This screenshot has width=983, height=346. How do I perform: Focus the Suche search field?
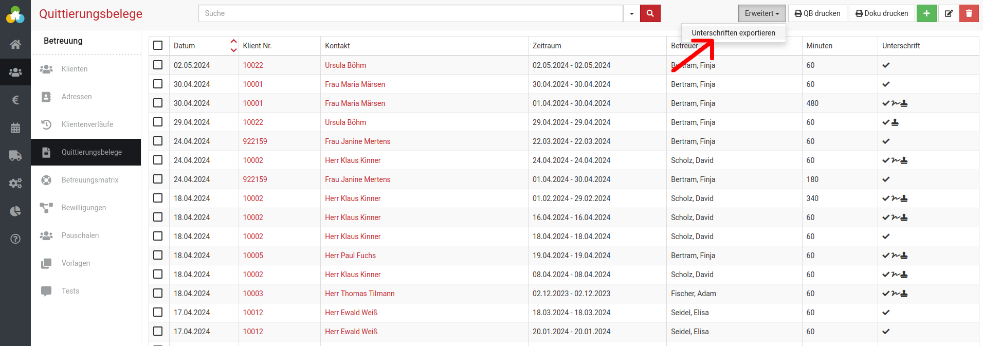[x=410, y=13]
